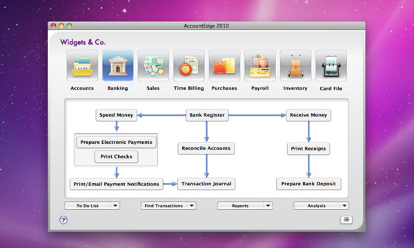Open Print/Email Payment Notifications

116,184
